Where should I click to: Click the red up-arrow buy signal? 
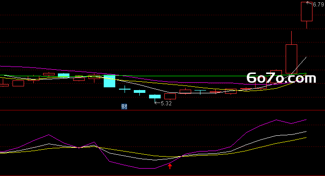click(170, 166)
